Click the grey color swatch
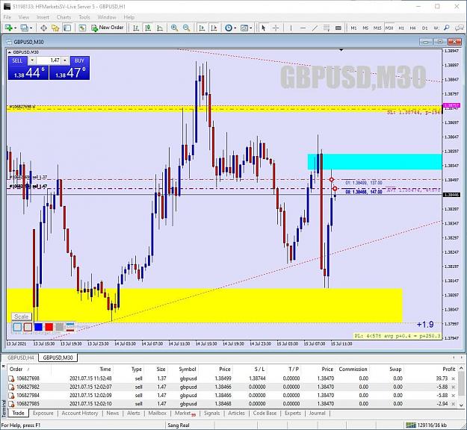Screen dimensions: 467x430 tap(59, 327)
